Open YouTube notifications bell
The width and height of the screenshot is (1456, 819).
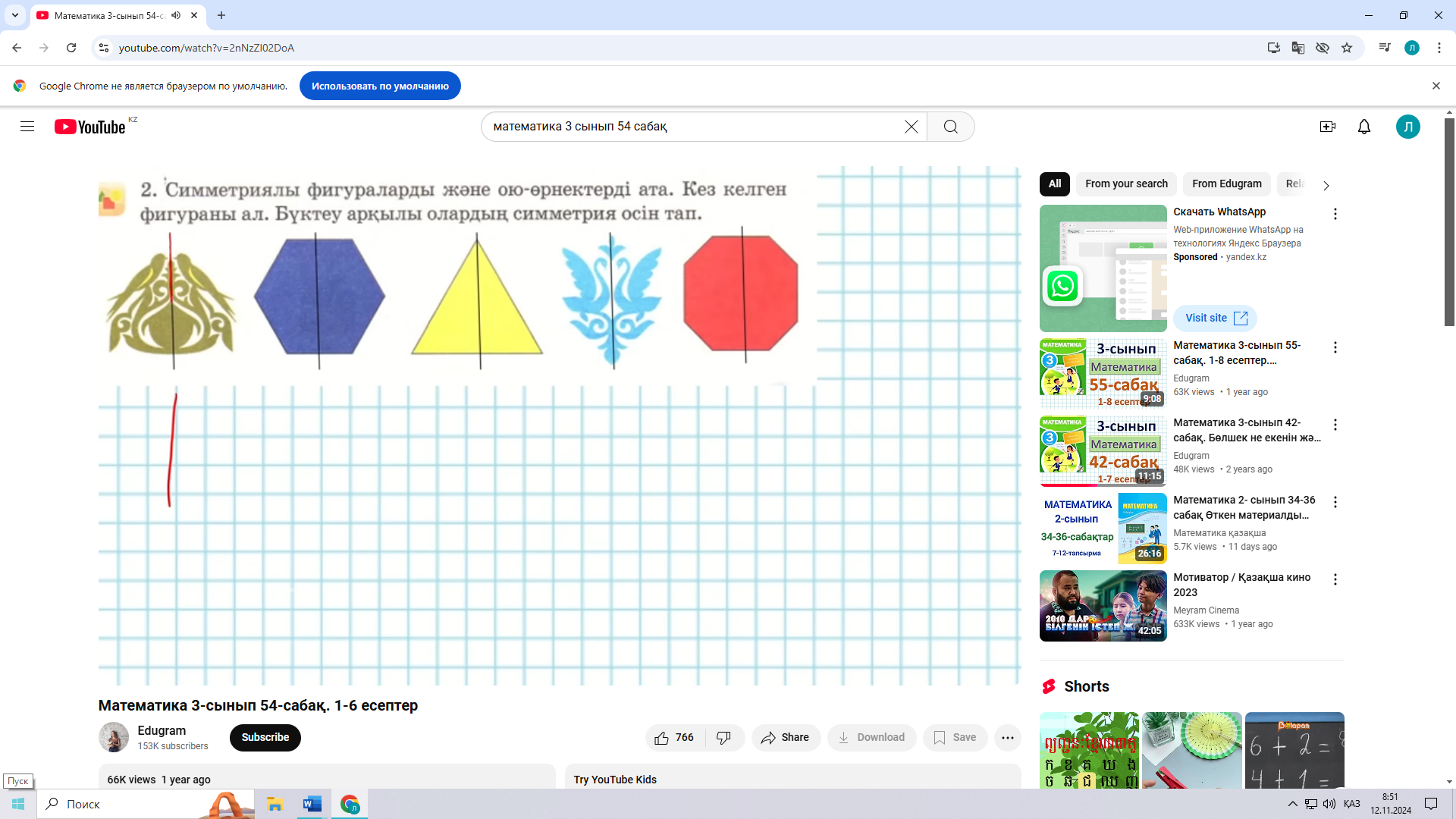tap(1363, 127)
